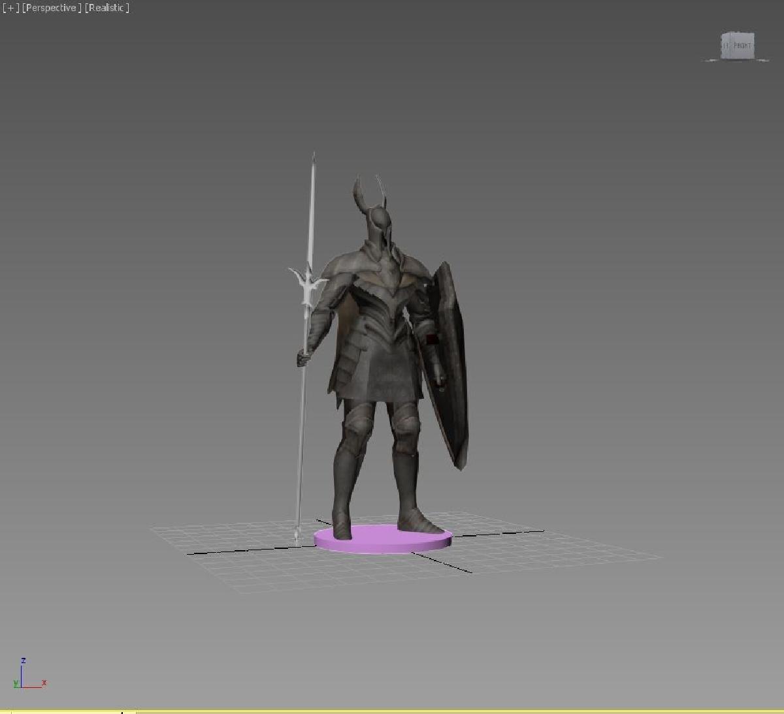This screenshot has height=714, width=784.
Task: Open the [+] general viewport menu
Action: click(x=10, y=8)
